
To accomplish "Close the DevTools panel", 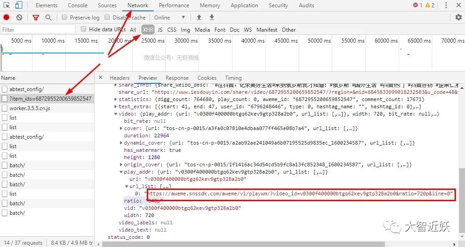I will 458,5.
